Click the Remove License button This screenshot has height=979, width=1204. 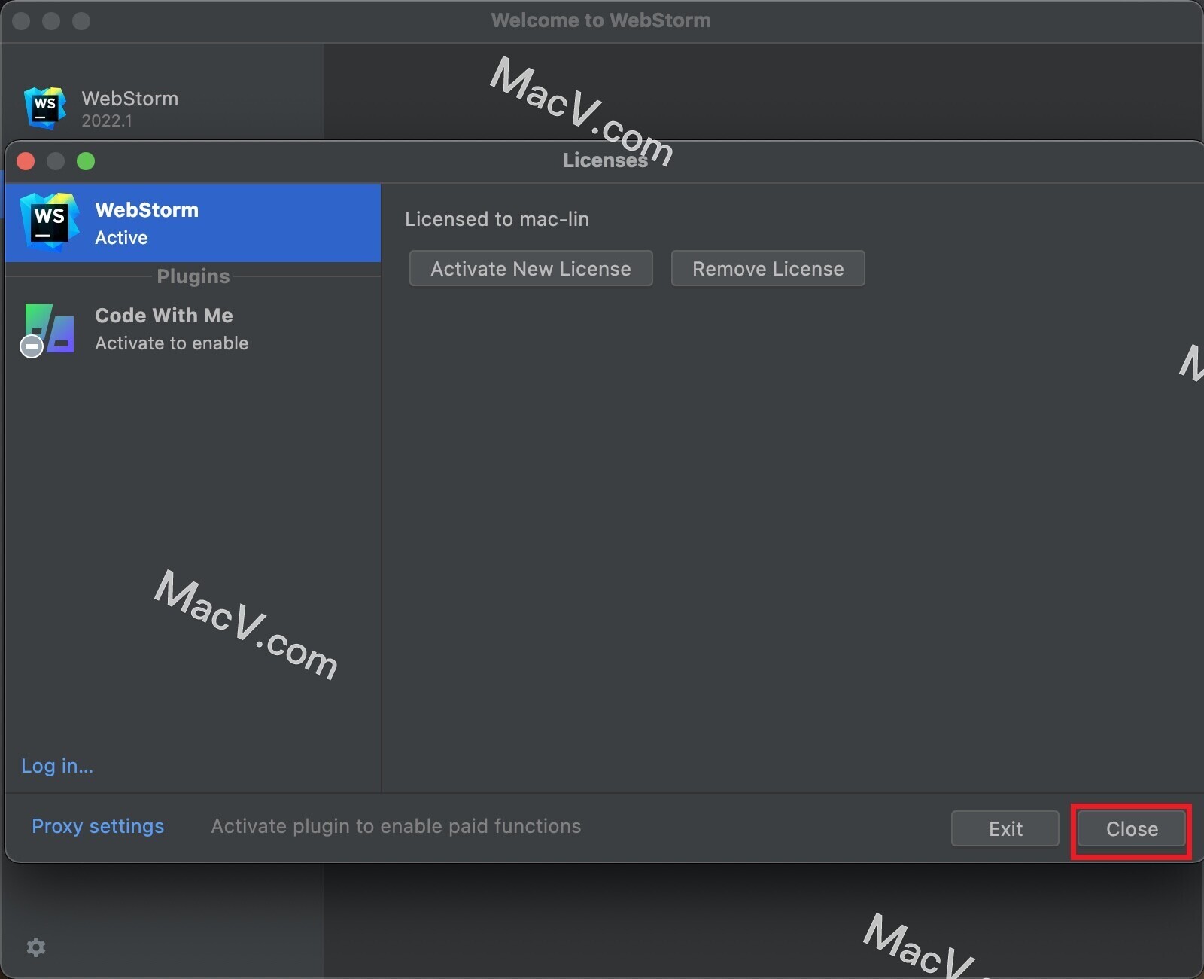[x=768, y=268]
